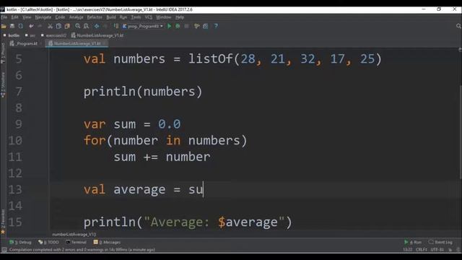Viewport: 462px width, 260px height.
Task: Open the TODO tool window
Action: click(x=48, y=243)
